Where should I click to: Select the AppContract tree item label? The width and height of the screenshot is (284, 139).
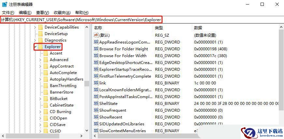coord(62,66)
